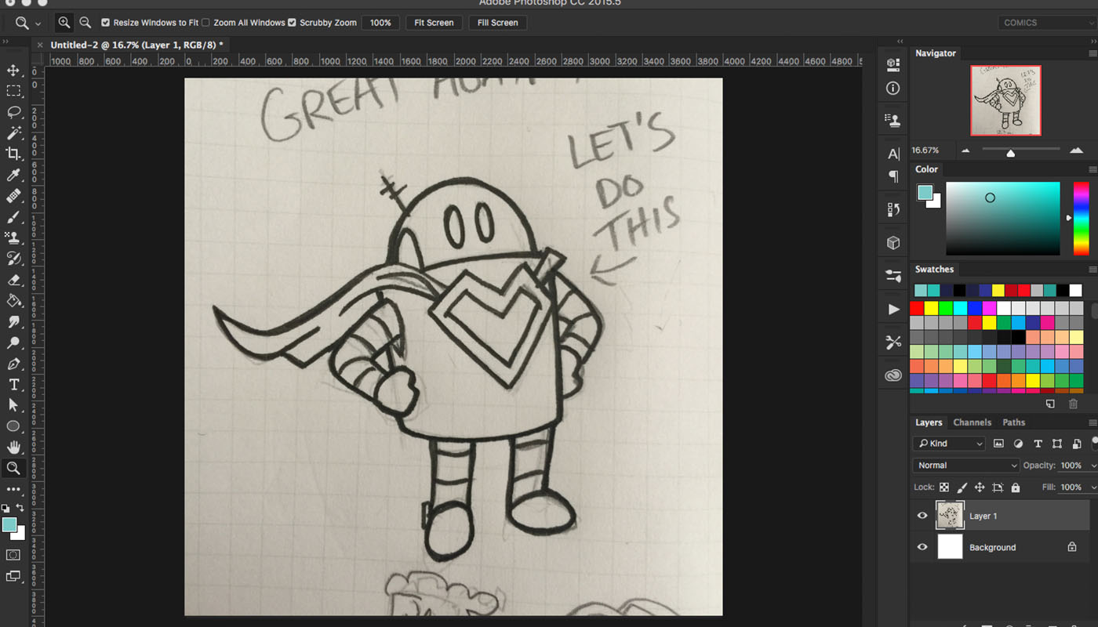The image size is (1098, 627).
Task: Switch to the Paths tab
Action: click(x=1013, y=422)
